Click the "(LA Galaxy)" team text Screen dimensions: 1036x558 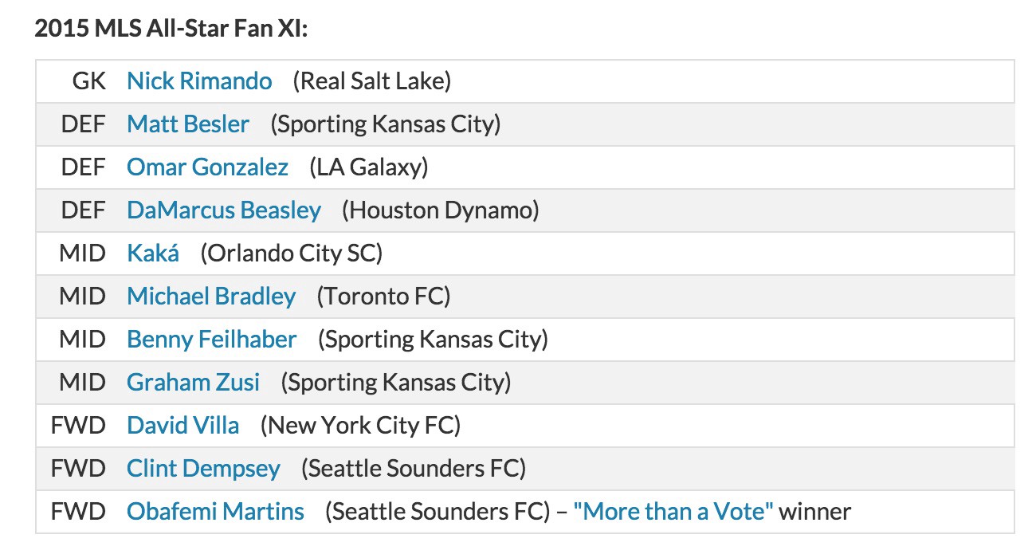point(369,167)
